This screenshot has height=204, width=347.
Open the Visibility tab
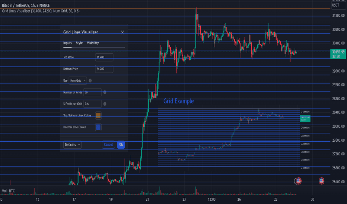[x=93, y=43]
